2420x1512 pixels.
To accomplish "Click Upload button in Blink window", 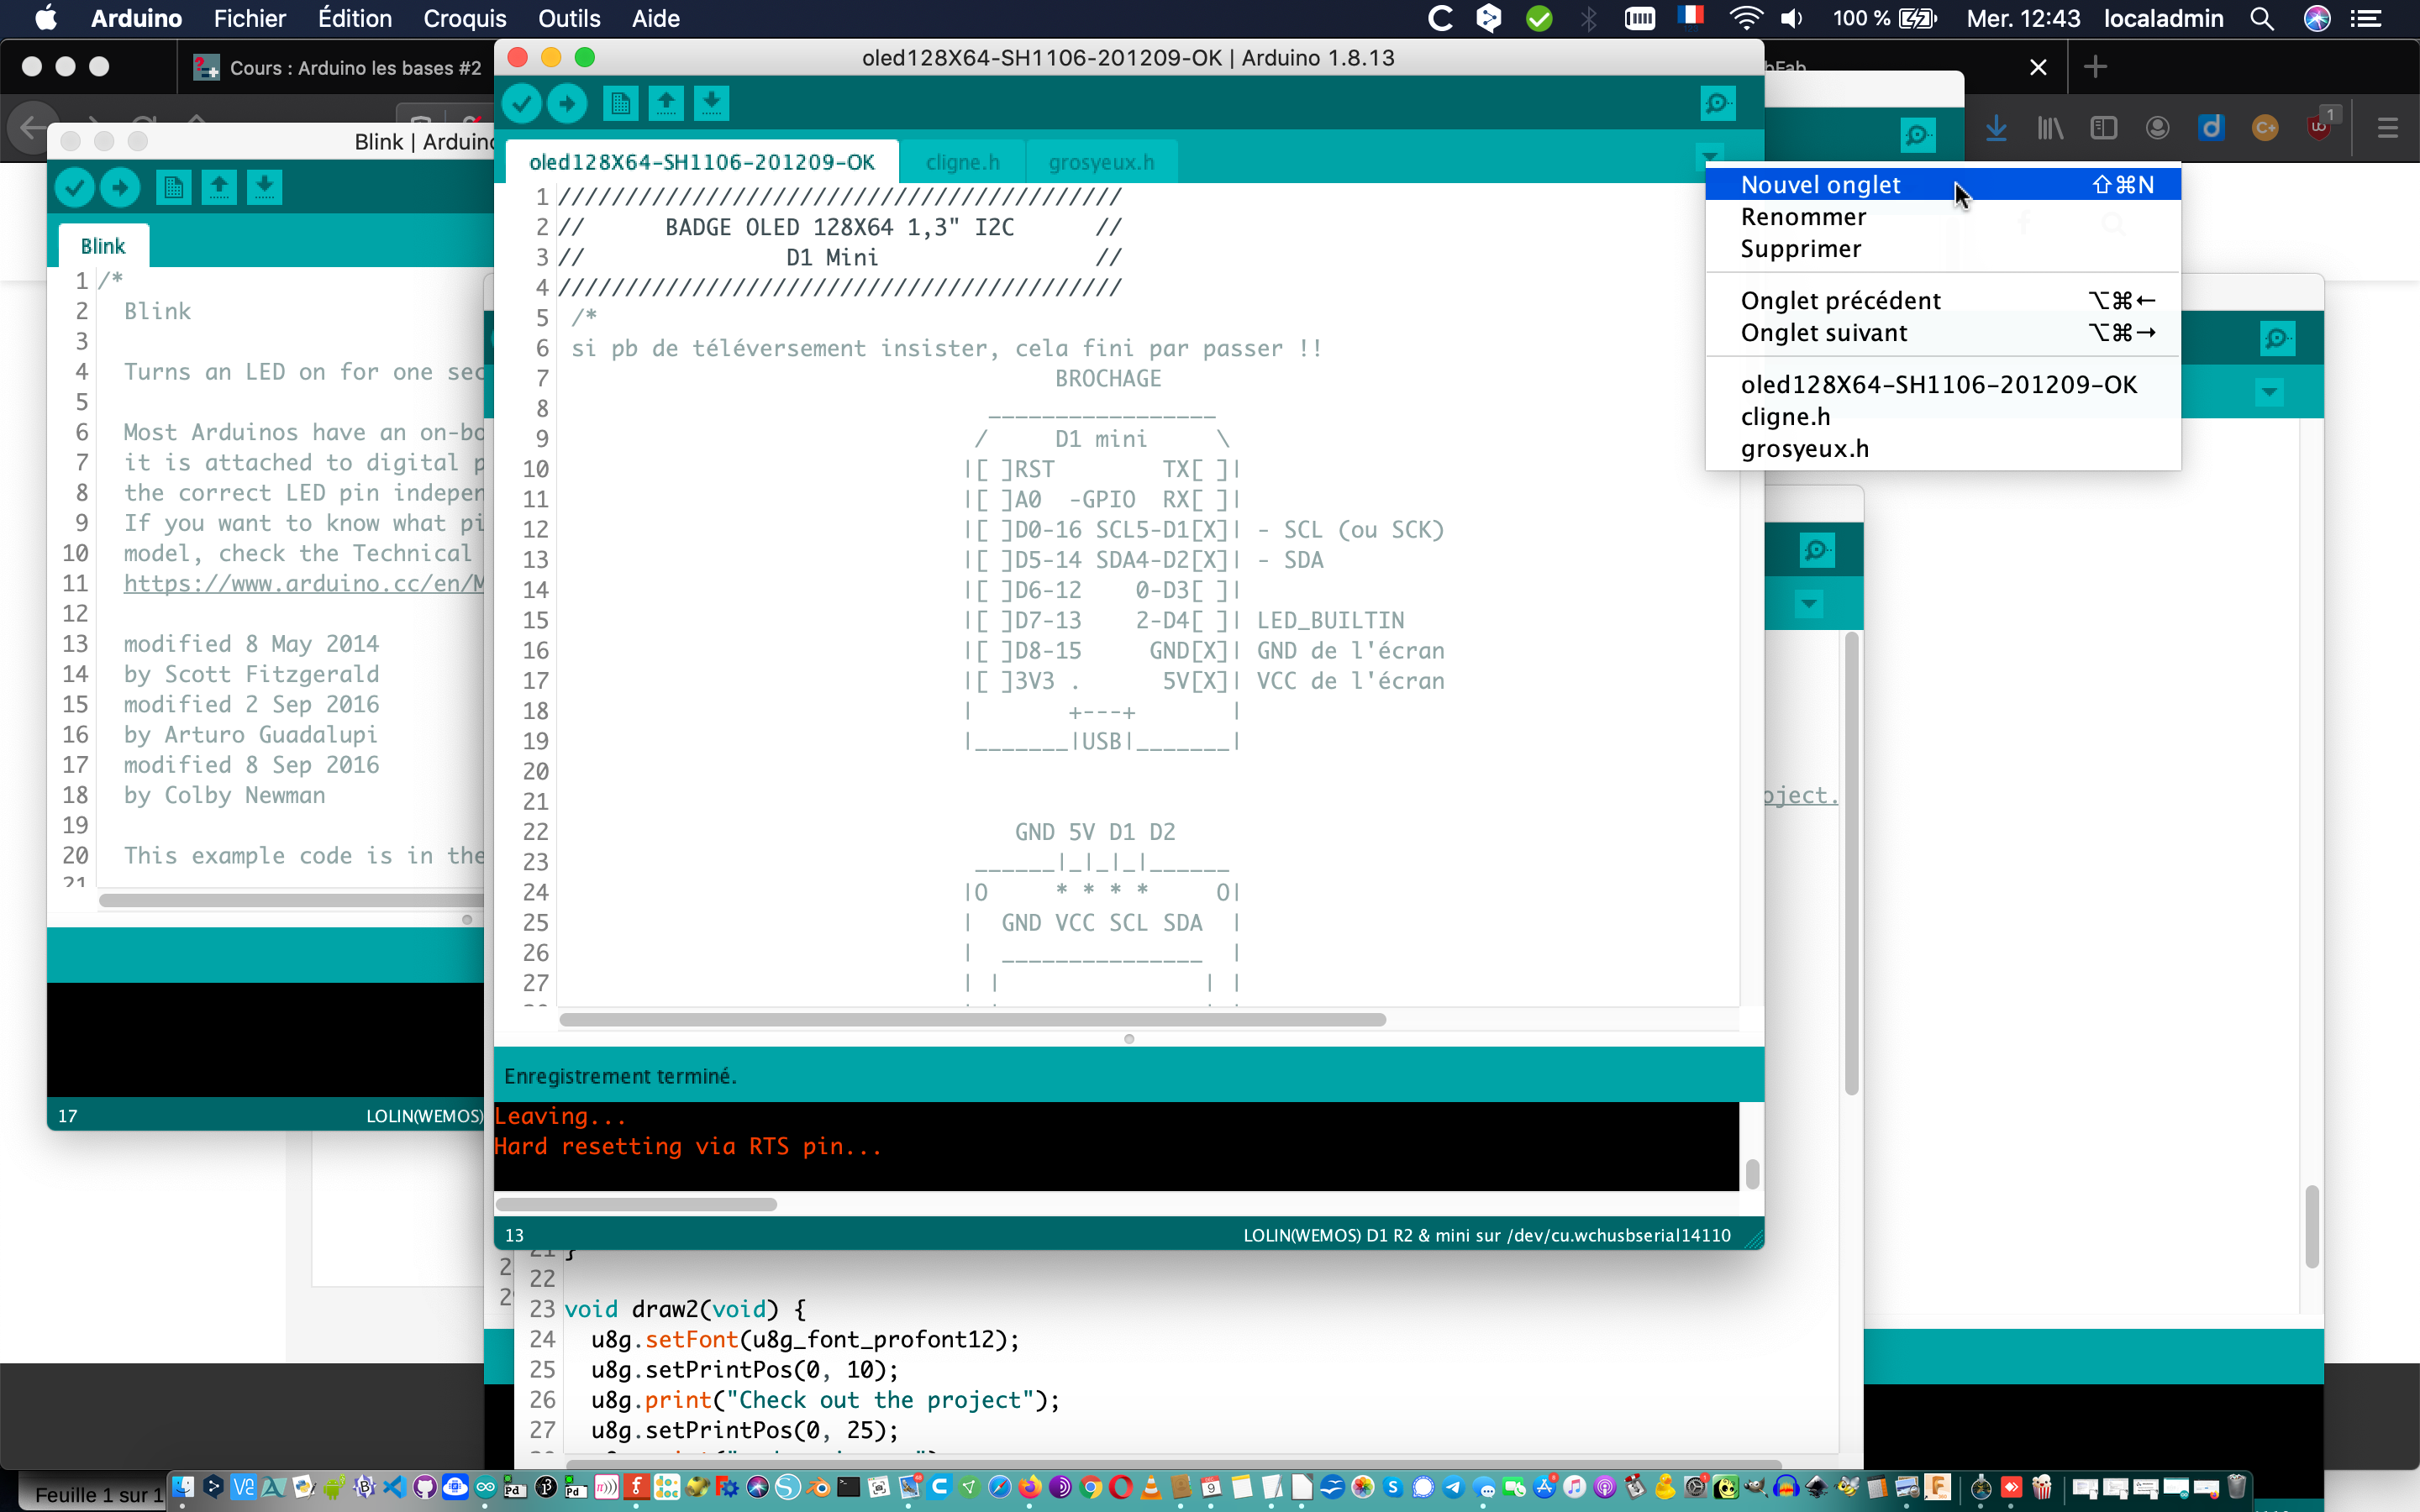I will (120, 187).
